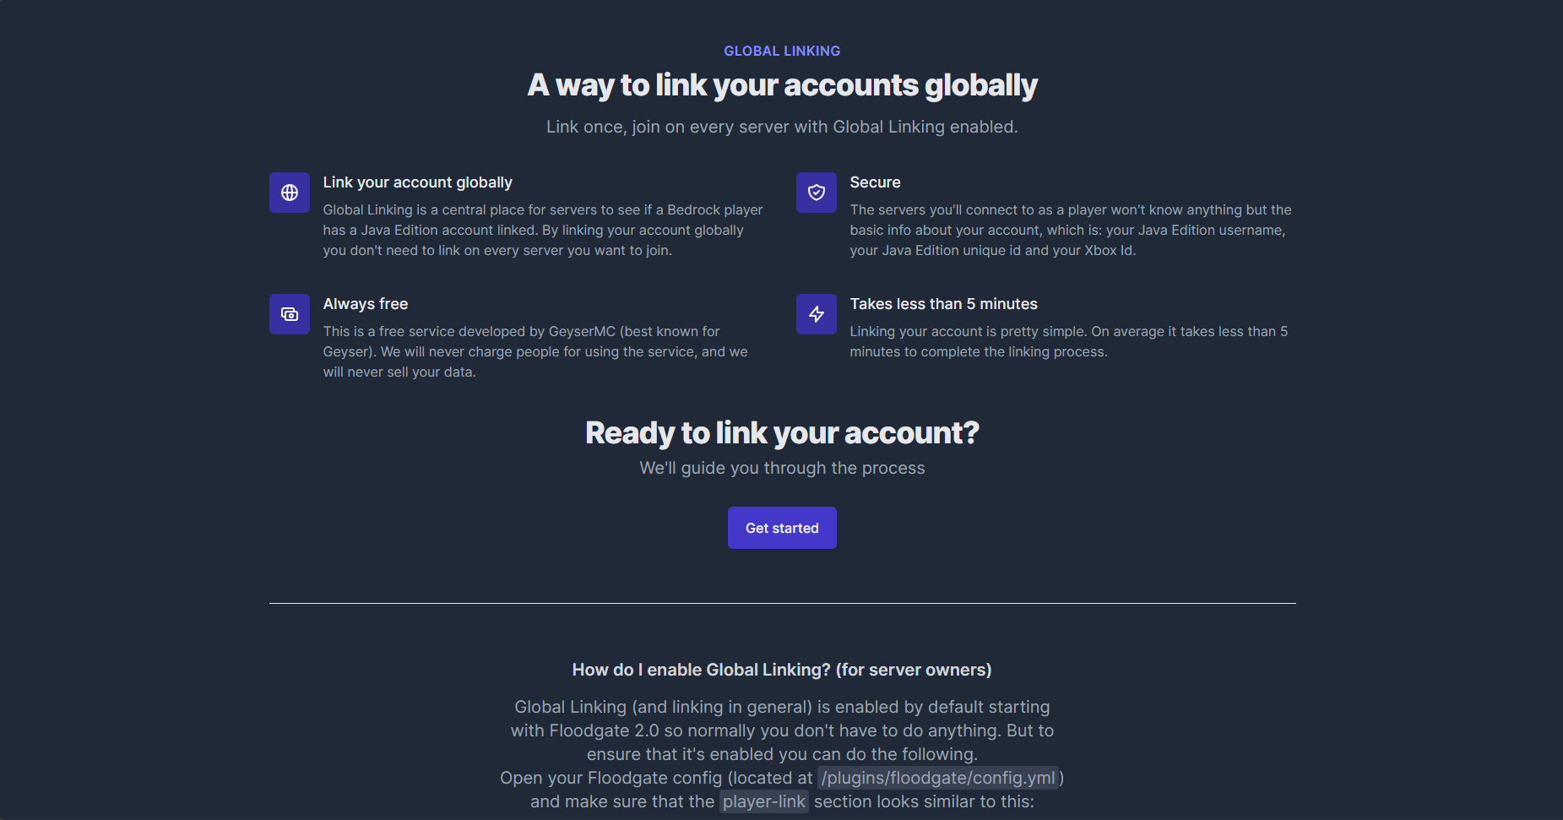Click the paragraph describing the free GeyserMC service
Viewport: 1563px width, 820px height.
[x=535, y=351]
